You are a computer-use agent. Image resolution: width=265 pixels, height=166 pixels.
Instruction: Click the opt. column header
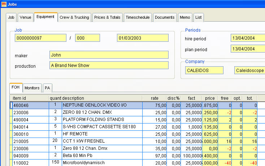click(237, 98)
